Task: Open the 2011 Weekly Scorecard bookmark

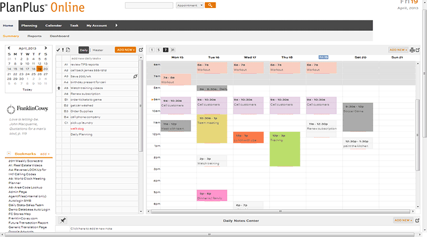Action: [x=26, y=161]
